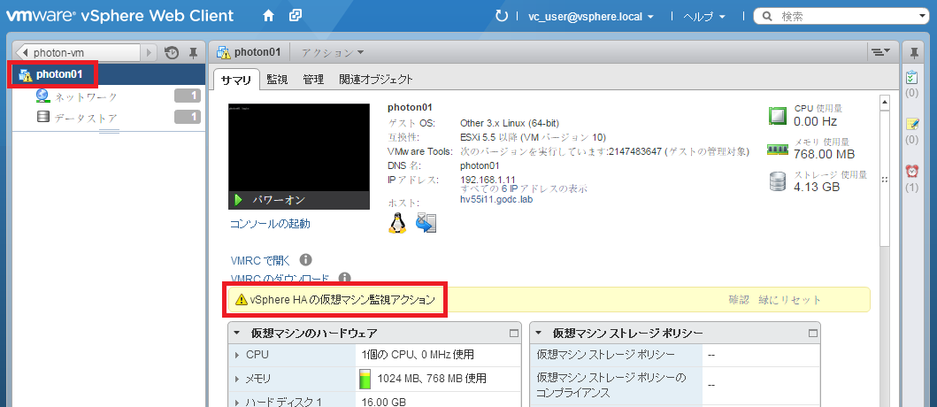The height and width of the screenshot is (407, 937).
Task: Open the コンソールの起動 link
Action: 270,224
